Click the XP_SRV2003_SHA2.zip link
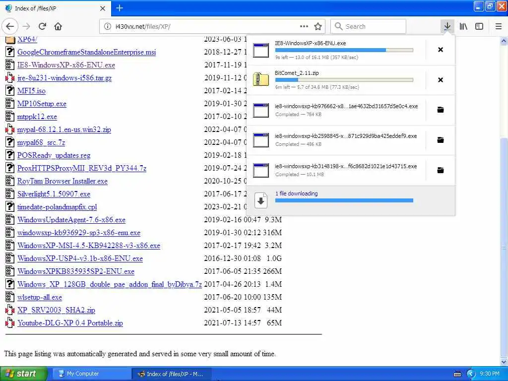 (56, 310)
